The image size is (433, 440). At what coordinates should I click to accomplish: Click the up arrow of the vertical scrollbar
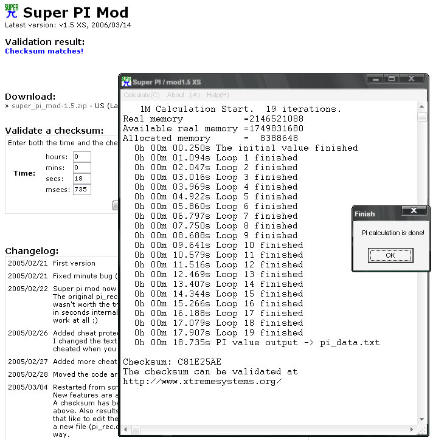[422, 106]
